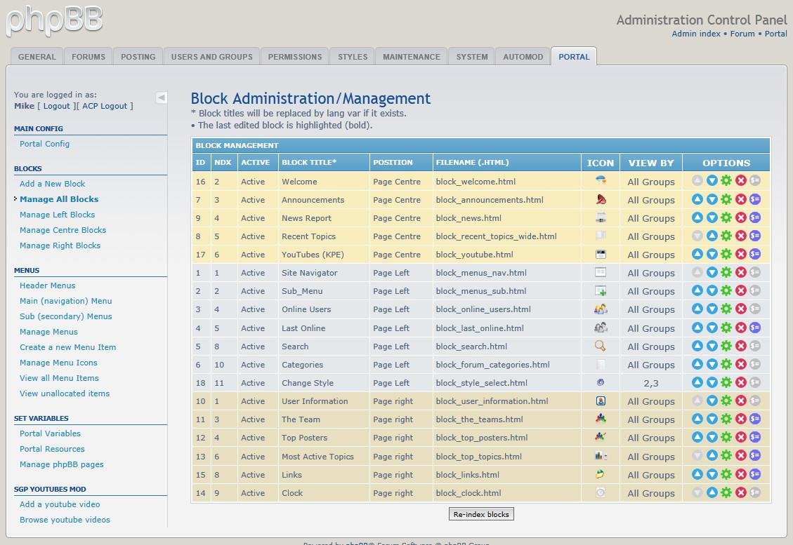Click the YouTubes (KPE) block icon

pos(600,254)
